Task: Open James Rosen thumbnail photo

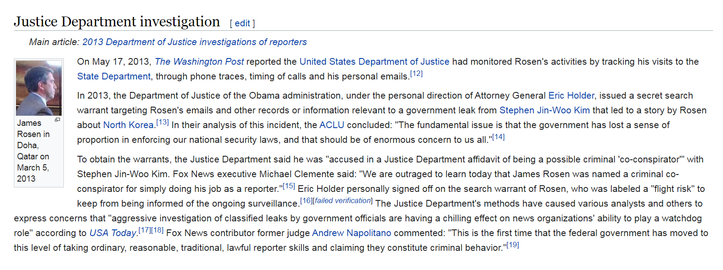Action: [39, 88]
